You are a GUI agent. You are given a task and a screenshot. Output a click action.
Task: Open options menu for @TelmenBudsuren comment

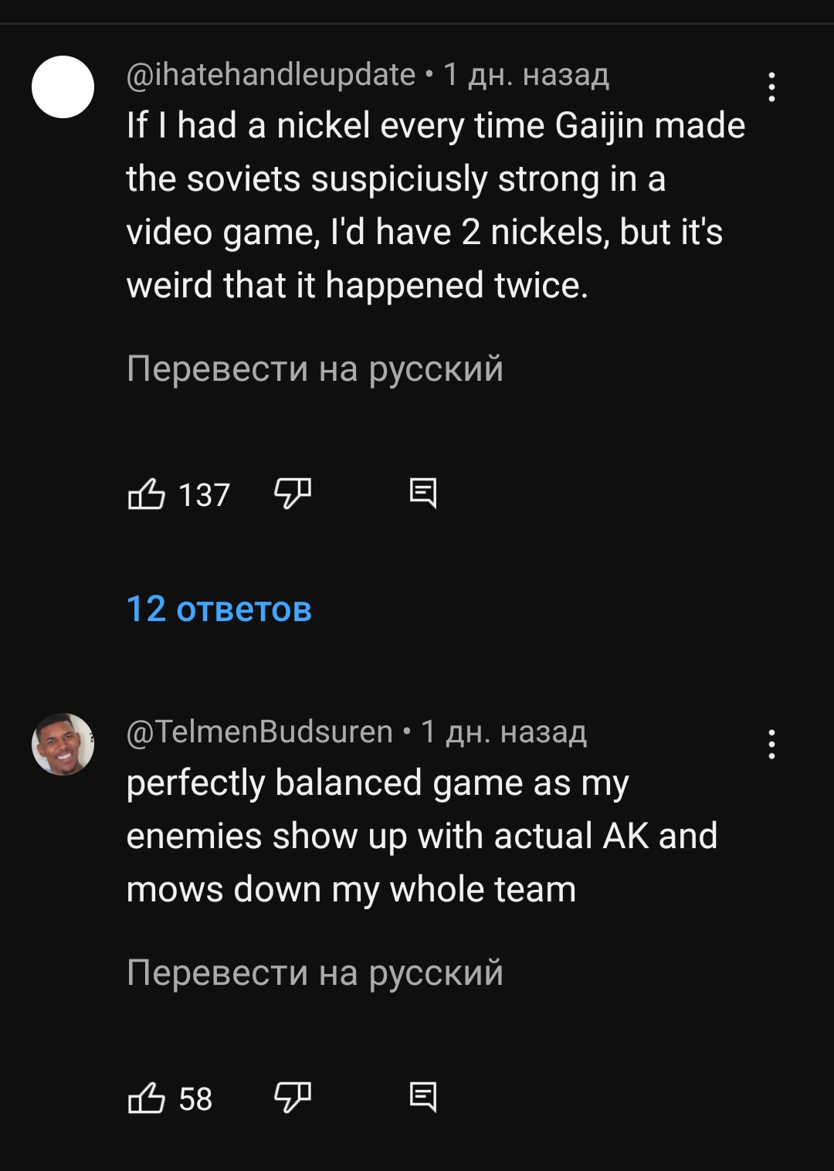pos(771,744)
